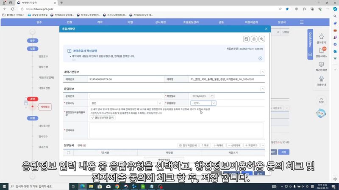Click the chatbot mascot icon
This screenshot has width=339, height=190.
[x=321, y=113]
